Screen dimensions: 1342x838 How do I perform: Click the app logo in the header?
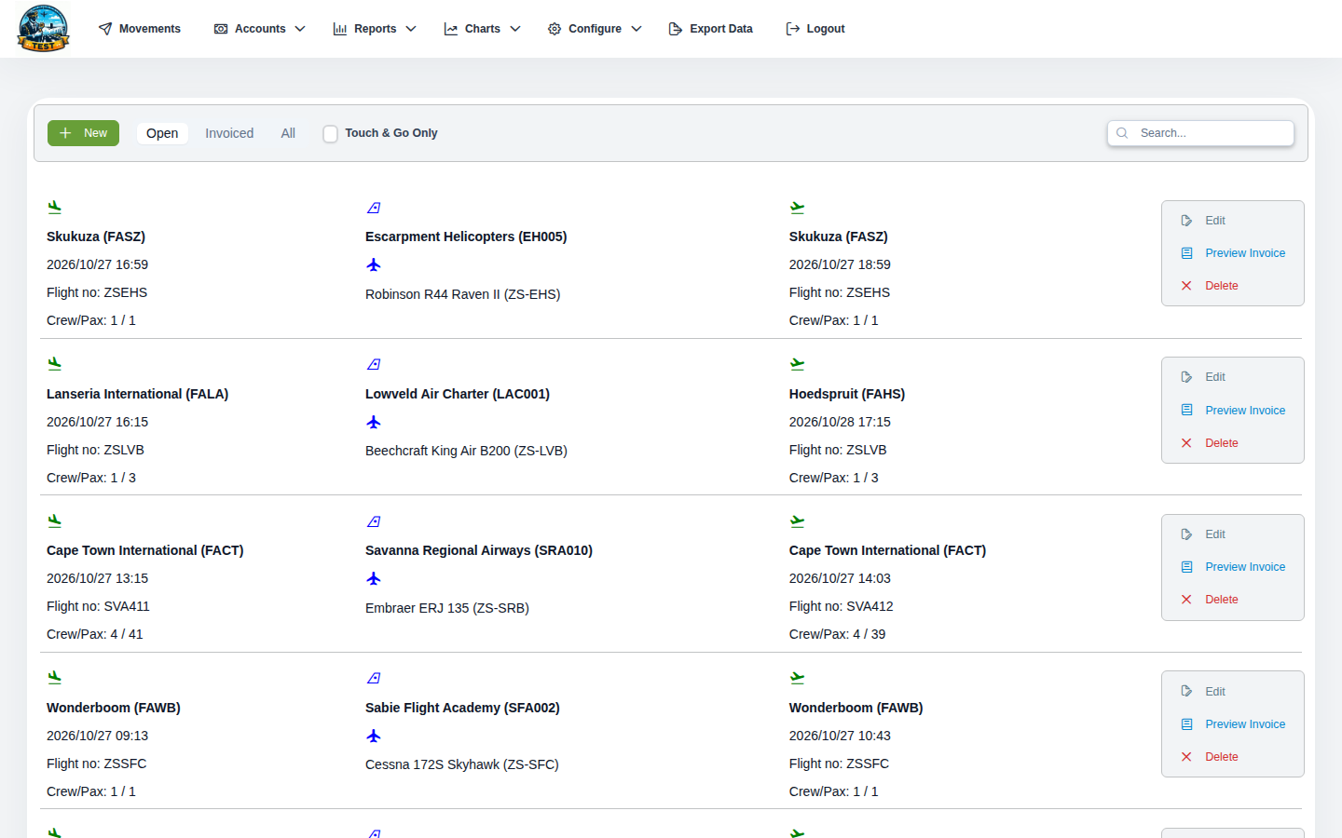click(43, 29)
